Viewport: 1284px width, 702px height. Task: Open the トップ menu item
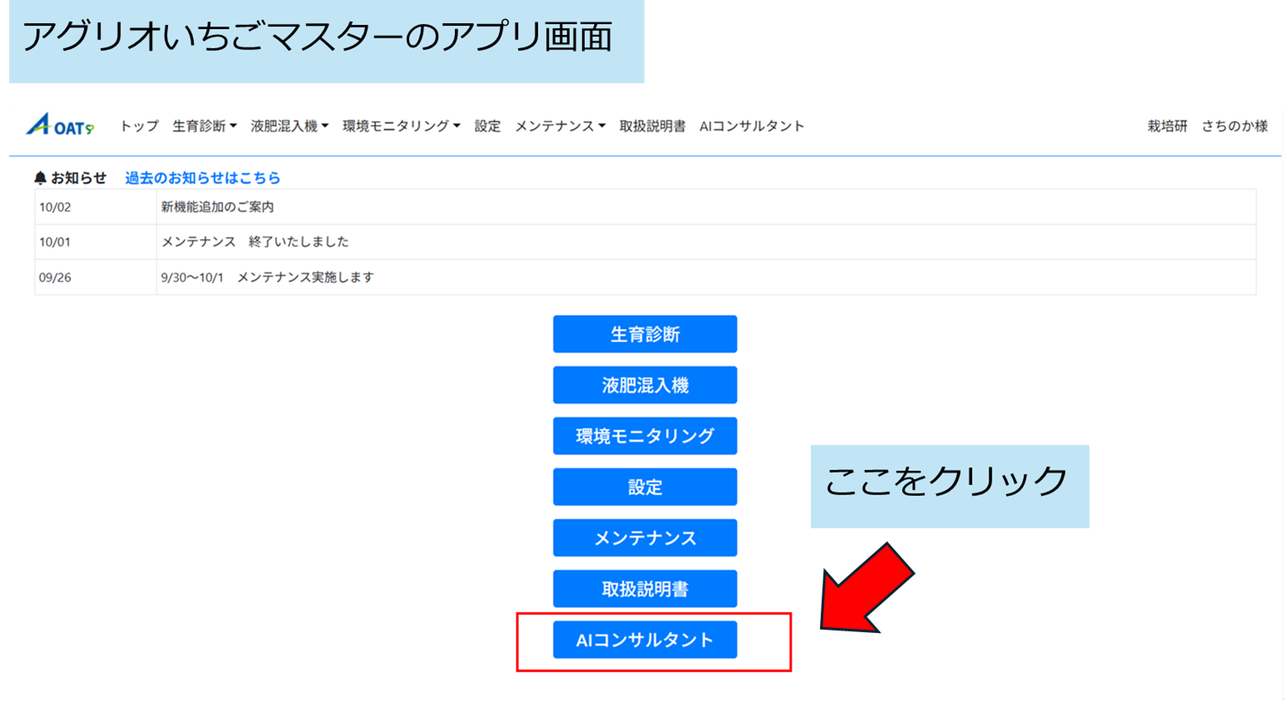(x=139, y=126)
